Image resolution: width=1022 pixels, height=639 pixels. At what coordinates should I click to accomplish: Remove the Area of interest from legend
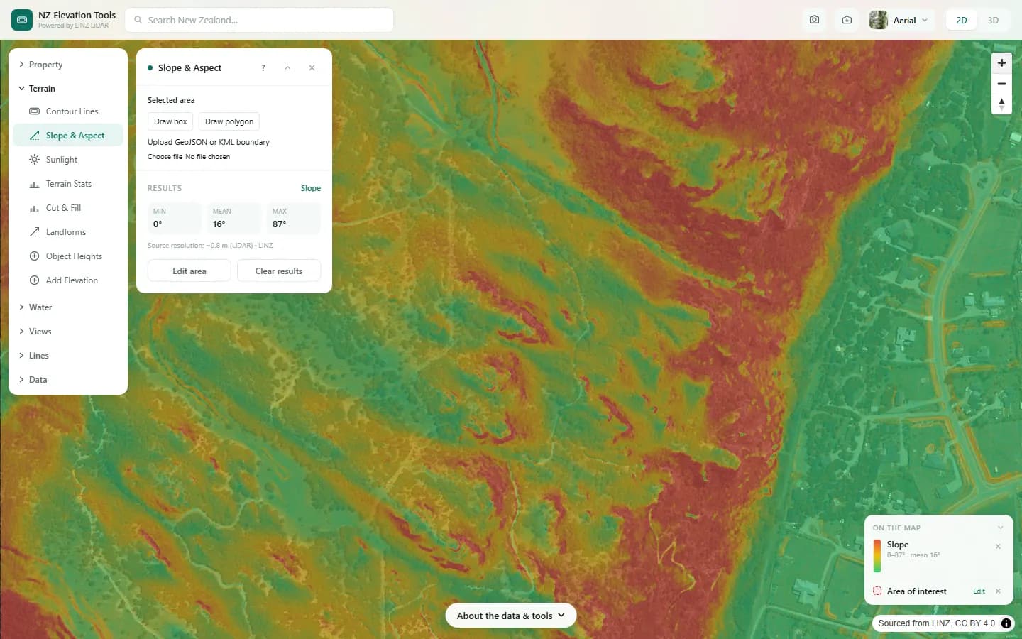pos(998,591)
